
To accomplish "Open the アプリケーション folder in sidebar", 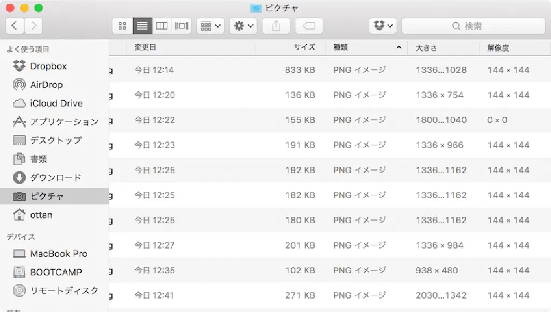I will [x=64, y=122].
